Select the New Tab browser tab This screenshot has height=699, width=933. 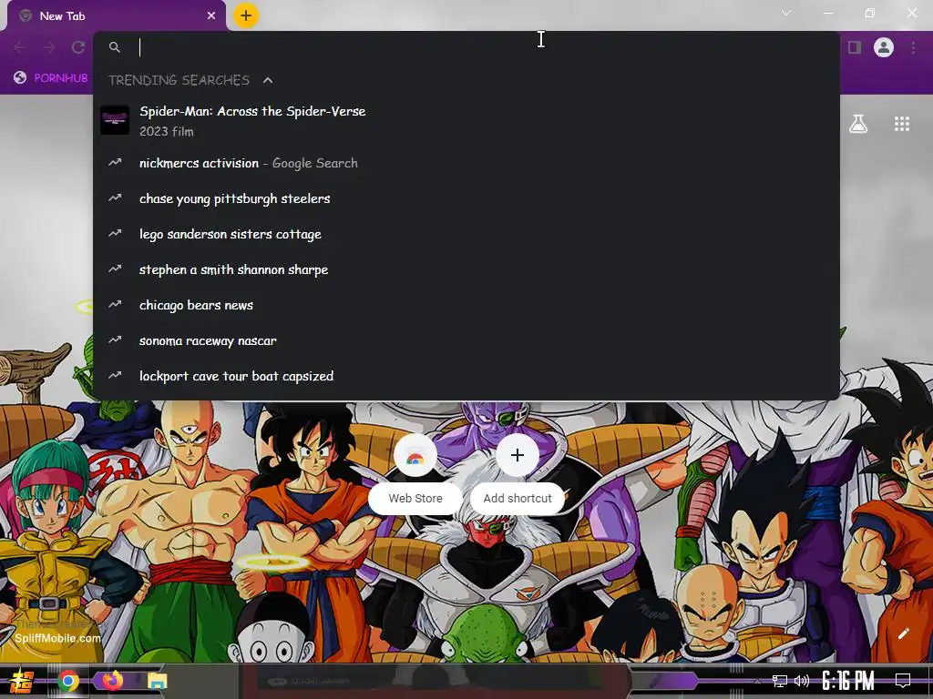tap(118, 16)
